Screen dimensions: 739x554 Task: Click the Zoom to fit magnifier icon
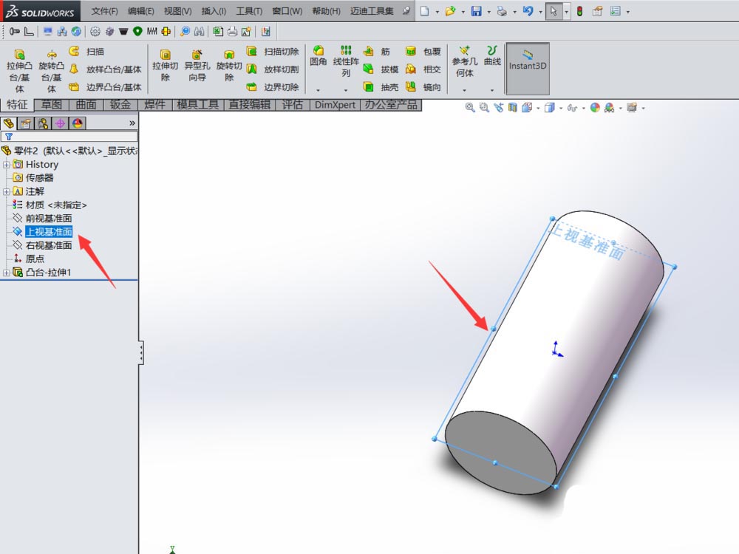pos(470,108)
